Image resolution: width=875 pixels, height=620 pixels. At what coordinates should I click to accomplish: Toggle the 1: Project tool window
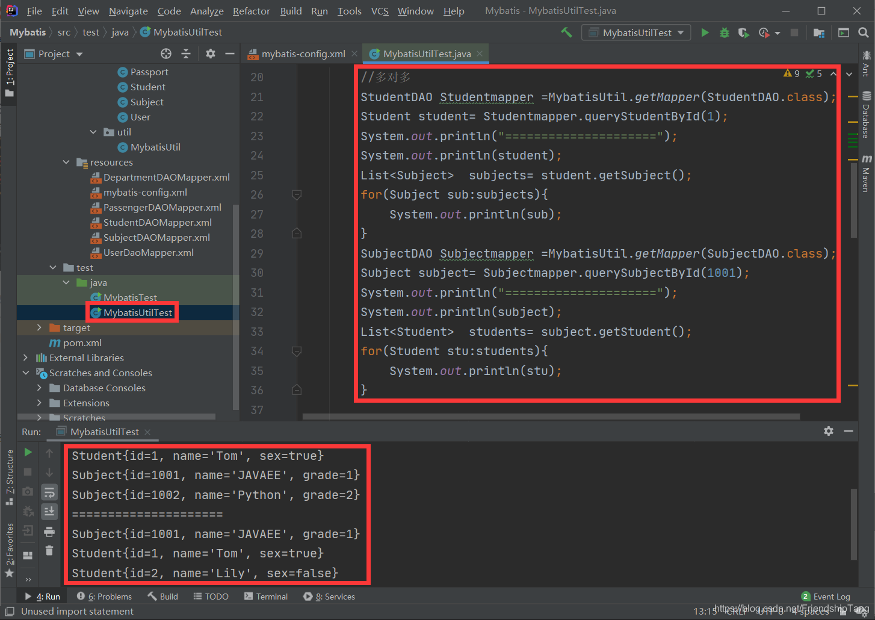click(x=9, y=72)
